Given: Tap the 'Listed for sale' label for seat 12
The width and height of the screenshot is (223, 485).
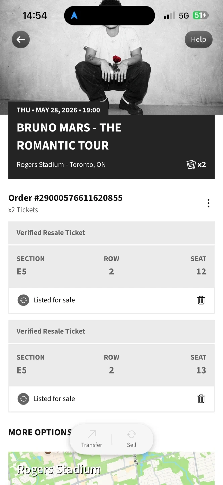Looking at the screenshot, I should click(54, 300).
